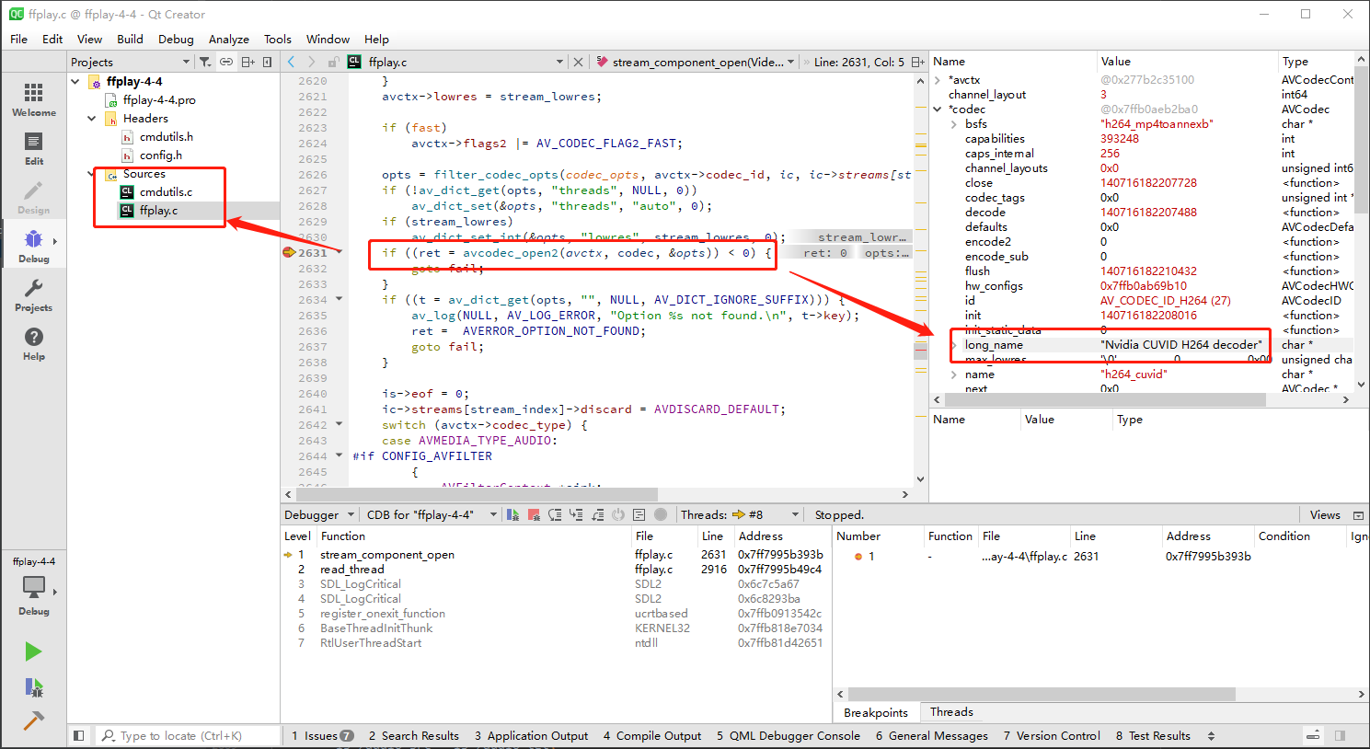Open the Tools menu
This screenshot has height=749, width=1370.
[x=278, y=39]
